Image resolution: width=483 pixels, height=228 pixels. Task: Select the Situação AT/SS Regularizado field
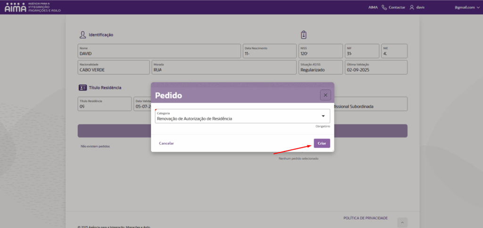[x=320, y=67]
